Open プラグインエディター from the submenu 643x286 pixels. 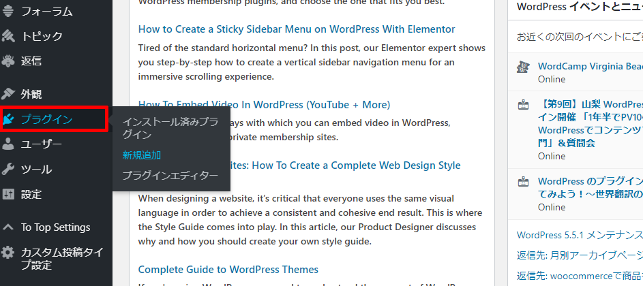point(170,176)
